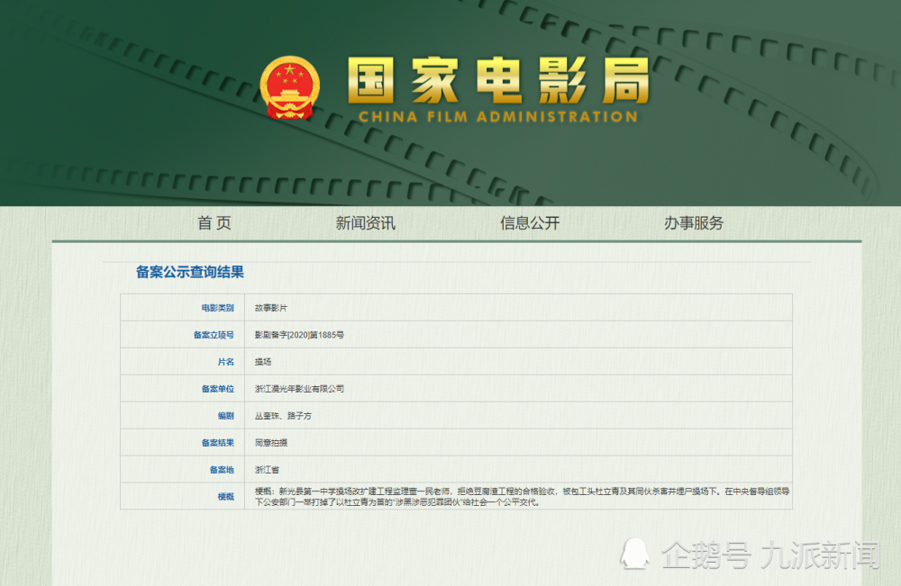Click the 备案结果 label cell
Screen dimensions: 901x586
click(x=183, y=443)
